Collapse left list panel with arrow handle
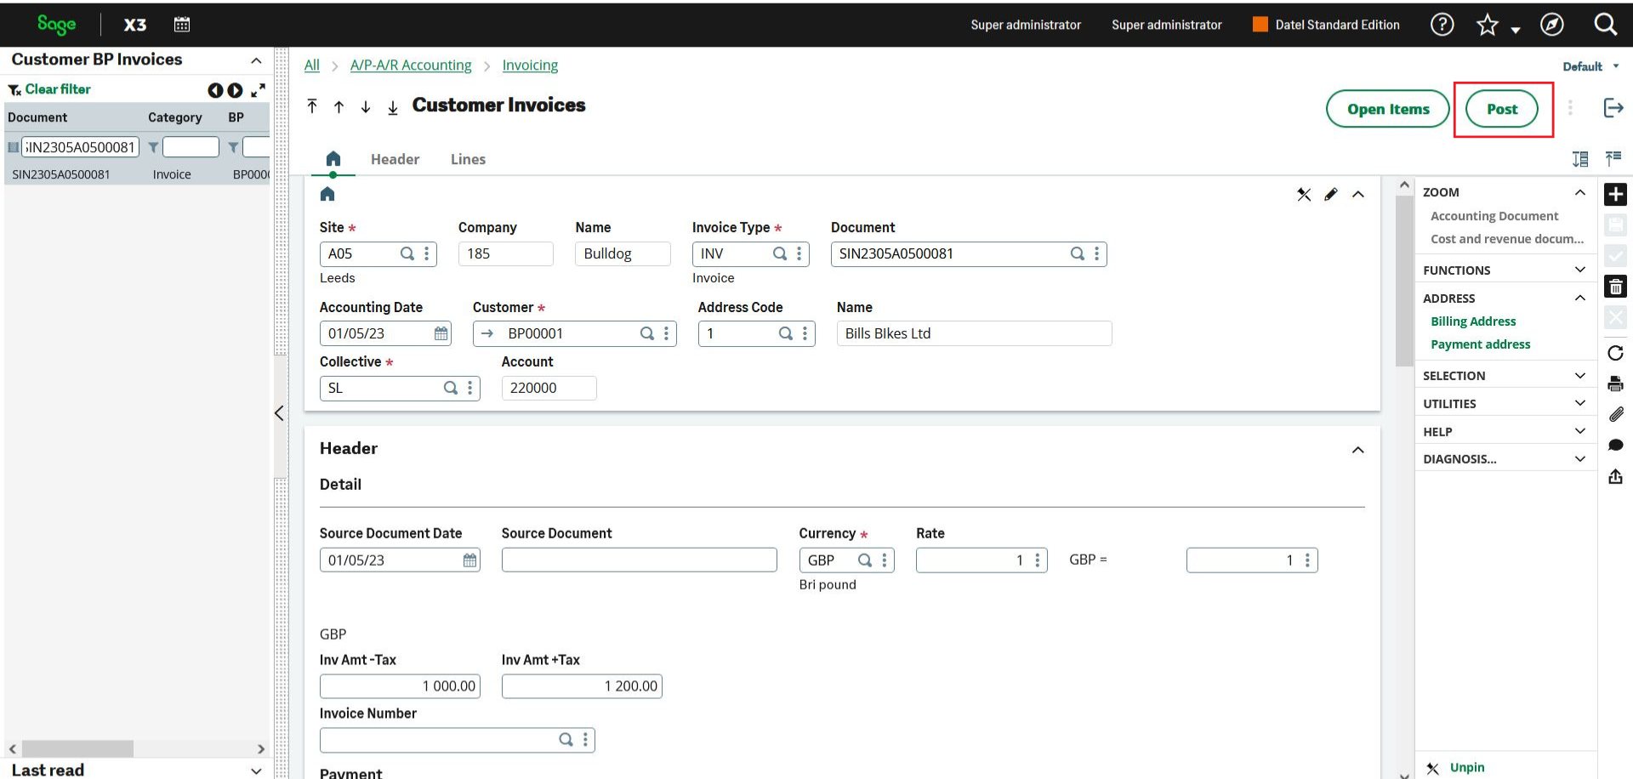 pyautogui.click(x=279, y=413)
